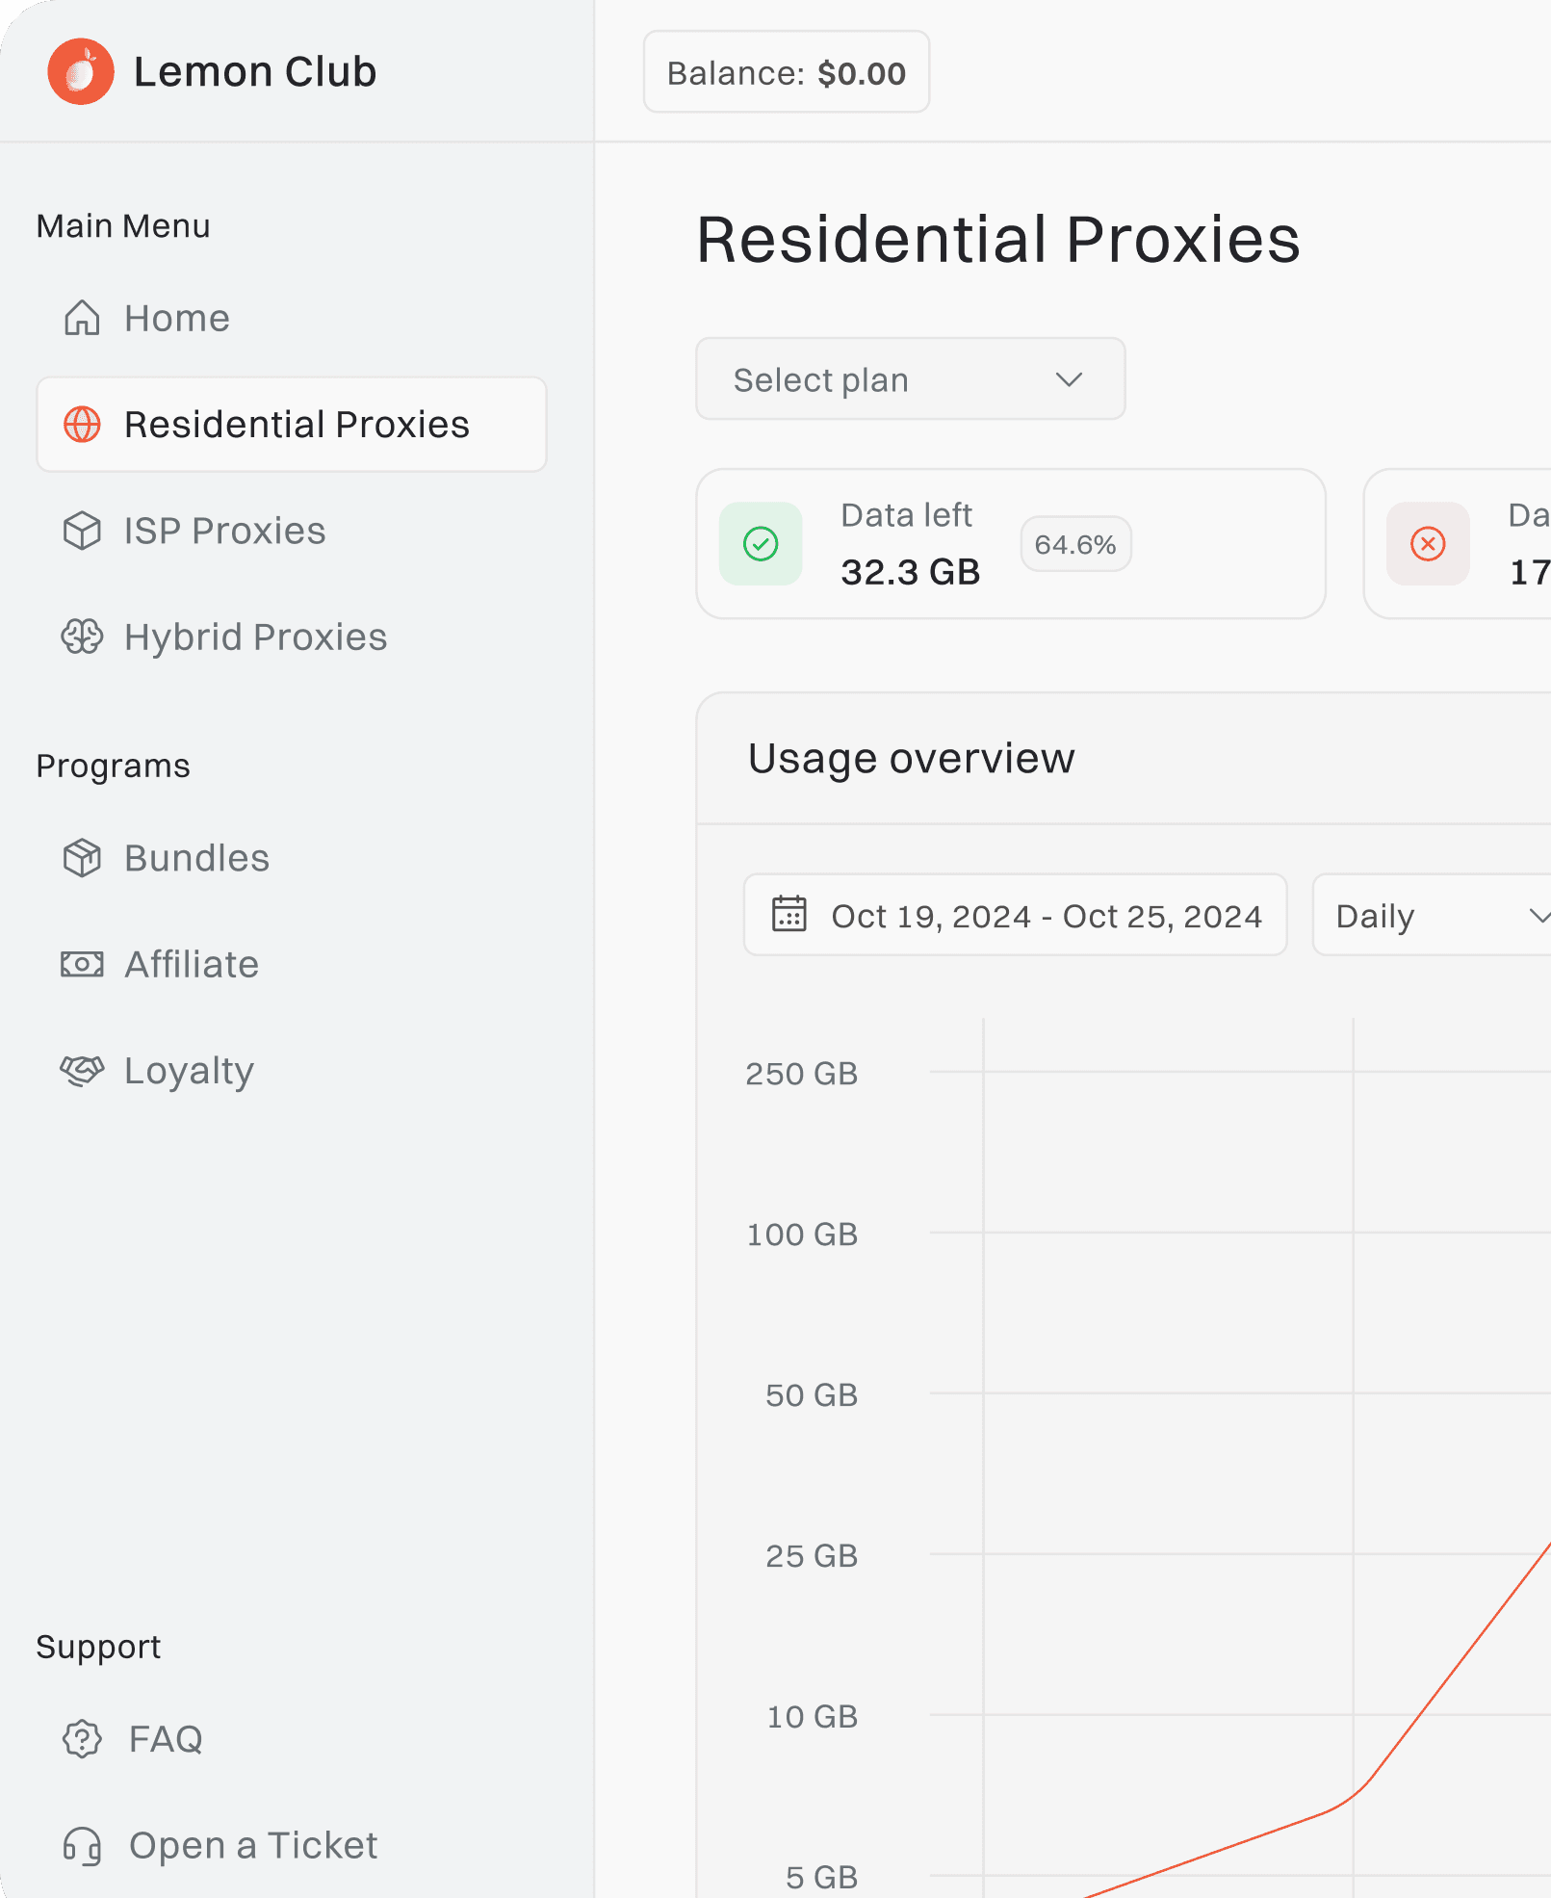Click the Balance $0.00 button

pyautogui.click(x=786, y=72)
